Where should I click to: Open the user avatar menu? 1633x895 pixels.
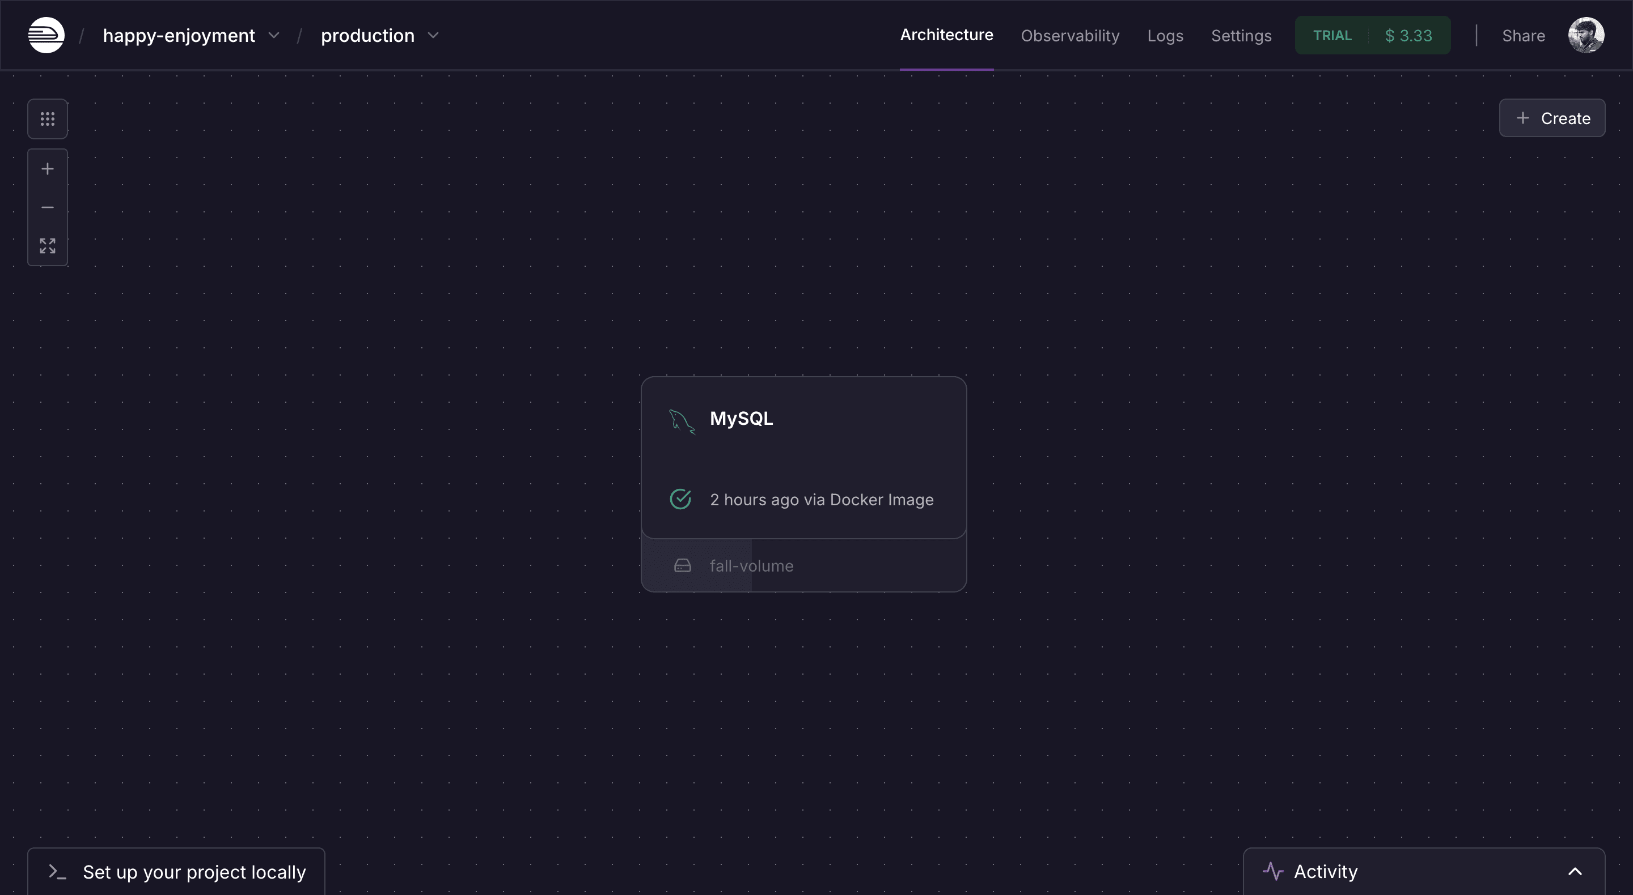1586,36
